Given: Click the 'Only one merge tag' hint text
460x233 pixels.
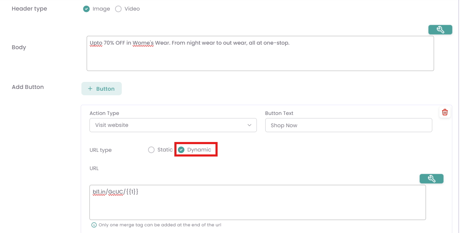Looking at the screenshot, I should pos(160,225).
